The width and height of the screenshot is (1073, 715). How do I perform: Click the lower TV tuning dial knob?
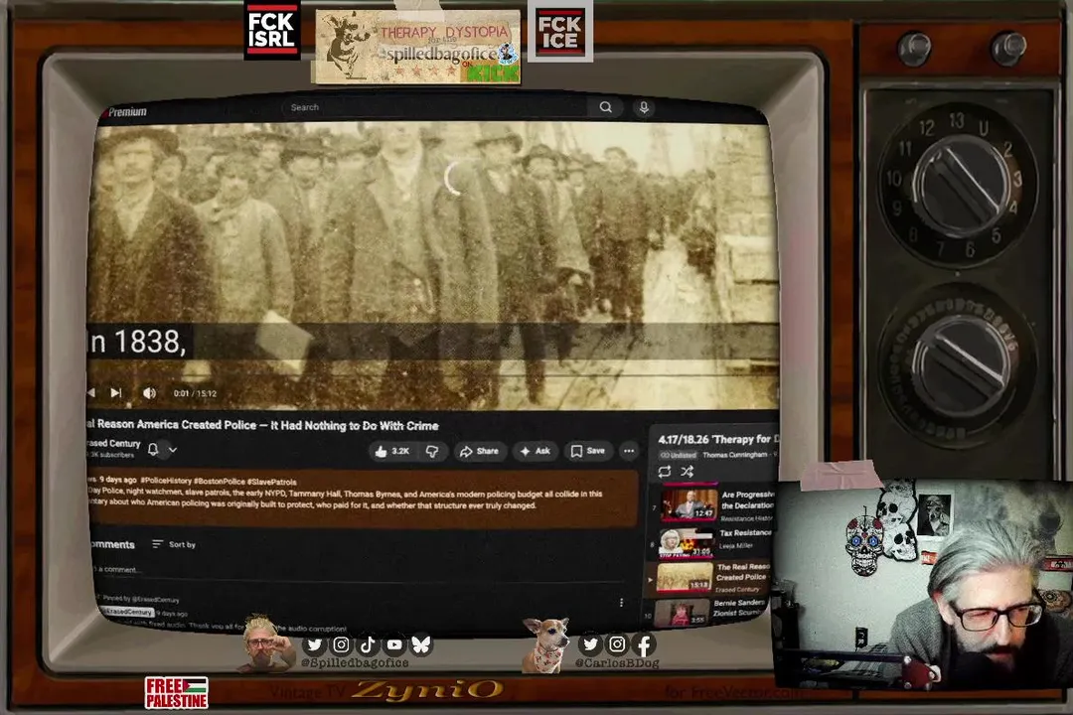(963, 365)
